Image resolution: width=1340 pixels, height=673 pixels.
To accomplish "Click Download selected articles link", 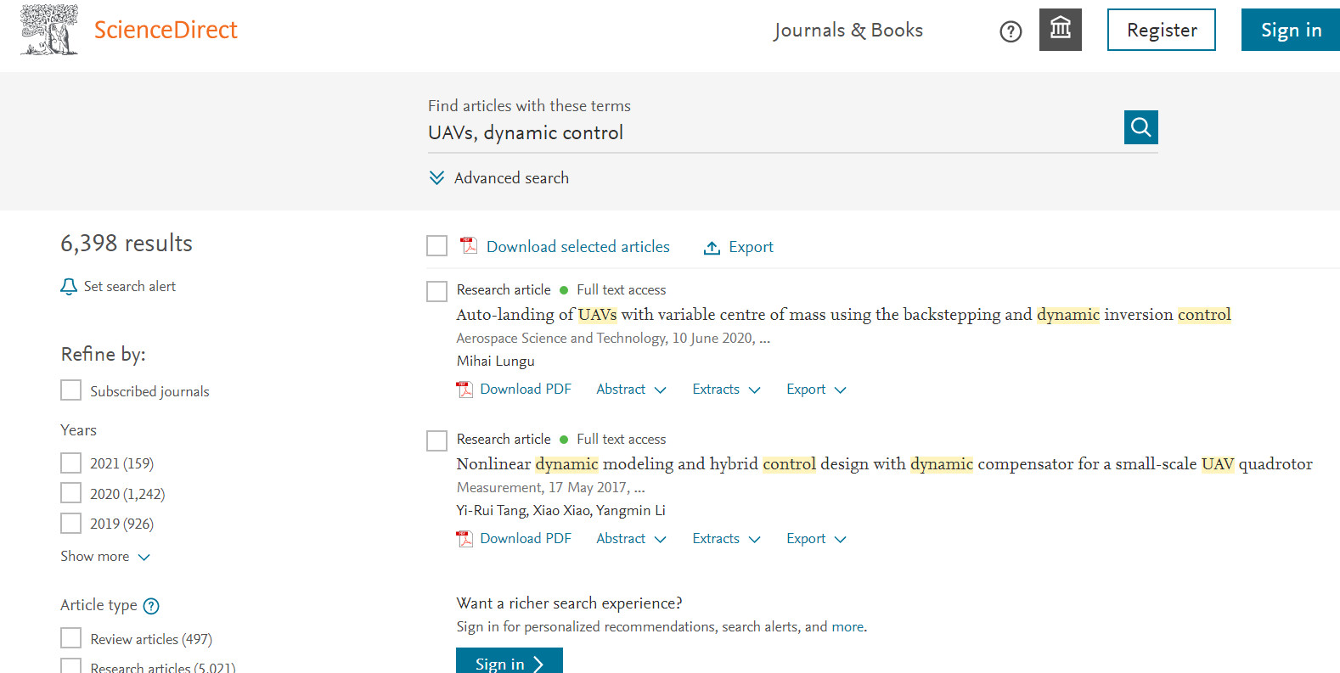I will 578,246.
